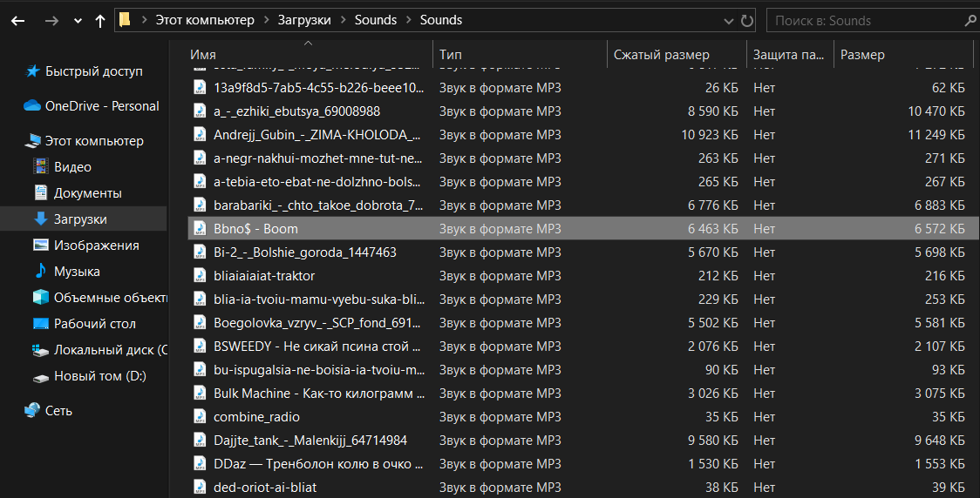
Task: Sort by Защита пароля column
Action: coord(788,55)
